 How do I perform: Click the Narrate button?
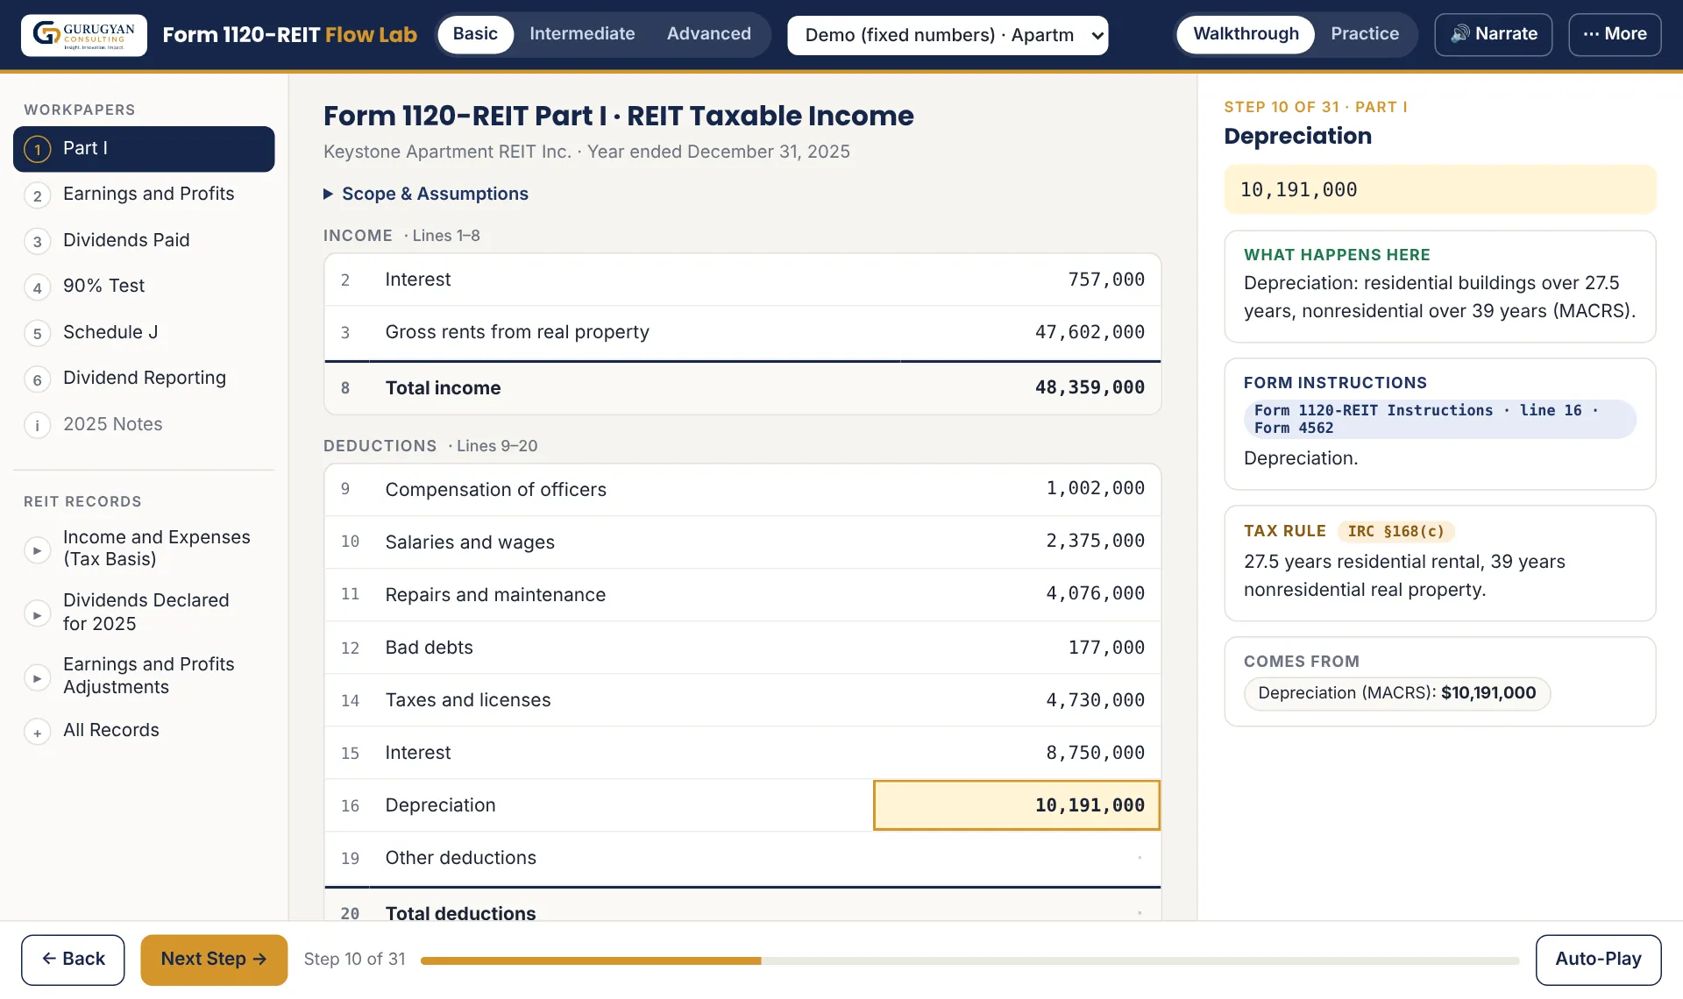[x=1493, y=34]
